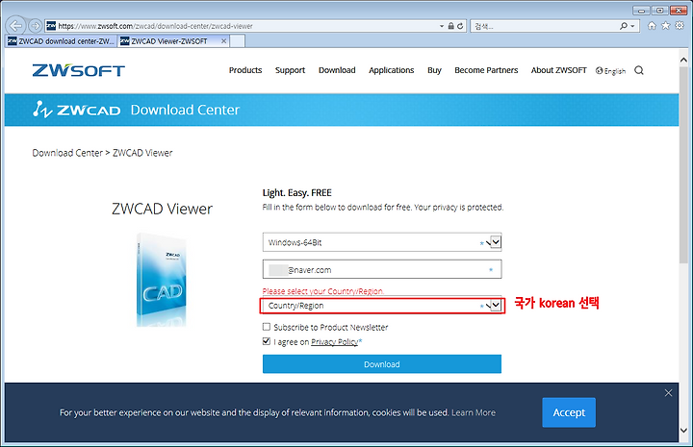
Task: Open Become Partners menu item
Action: point(486,70)
